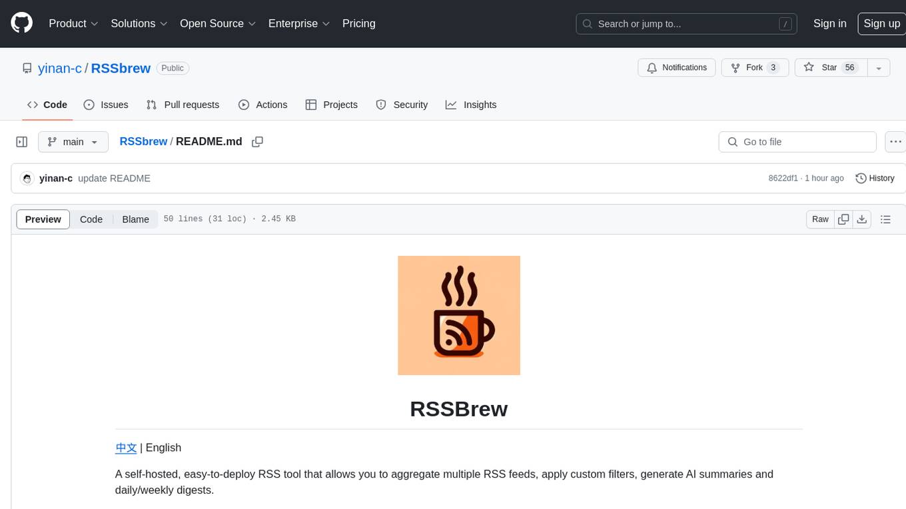This screenshot has width=906, height=509.
Task: Click the Public visibility label
Action: tap(173, 68)
